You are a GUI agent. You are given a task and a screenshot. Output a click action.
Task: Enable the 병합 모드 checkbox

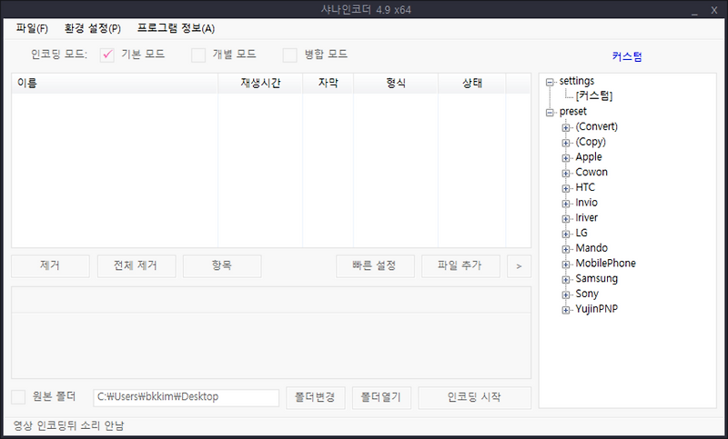[x=289, y=55]
